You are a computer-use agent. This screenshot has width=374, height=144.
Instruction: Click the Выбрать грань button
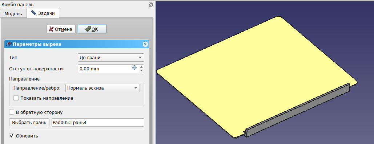tap(29, 123)
